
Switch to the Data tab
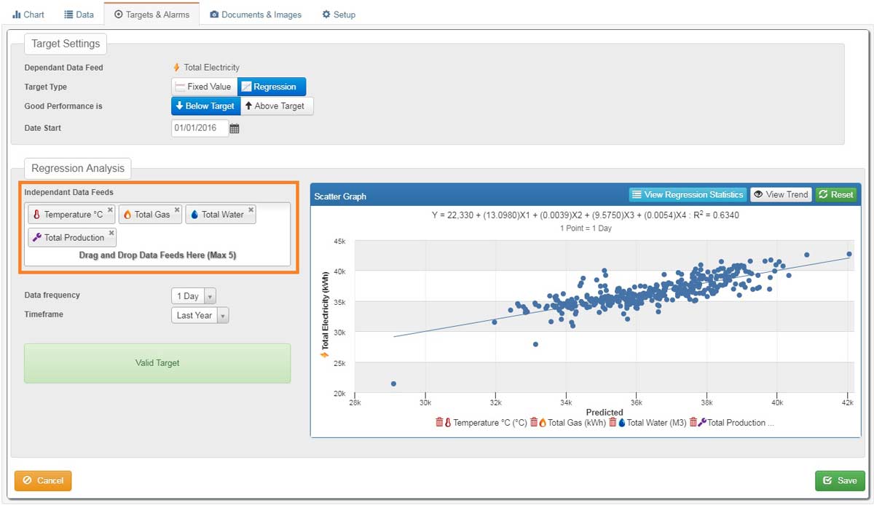tap(79, 15)
